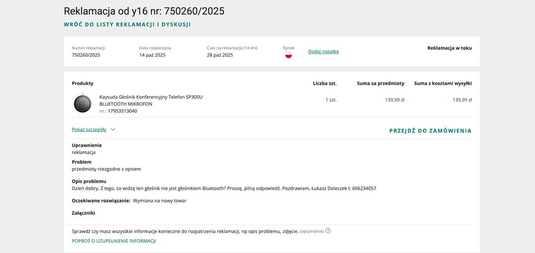The height and width of the screenshot is (253, 535).
Task: Click the Kaysuda Głośnik Konferencyjny product name
Action: pyautogui.click(x=151, y=97)
